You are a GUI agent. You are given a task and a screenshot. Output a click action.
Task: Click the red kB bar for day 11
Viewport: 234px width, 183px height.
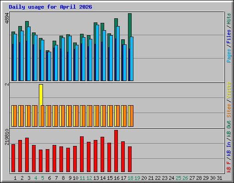[x=82, y=154]
